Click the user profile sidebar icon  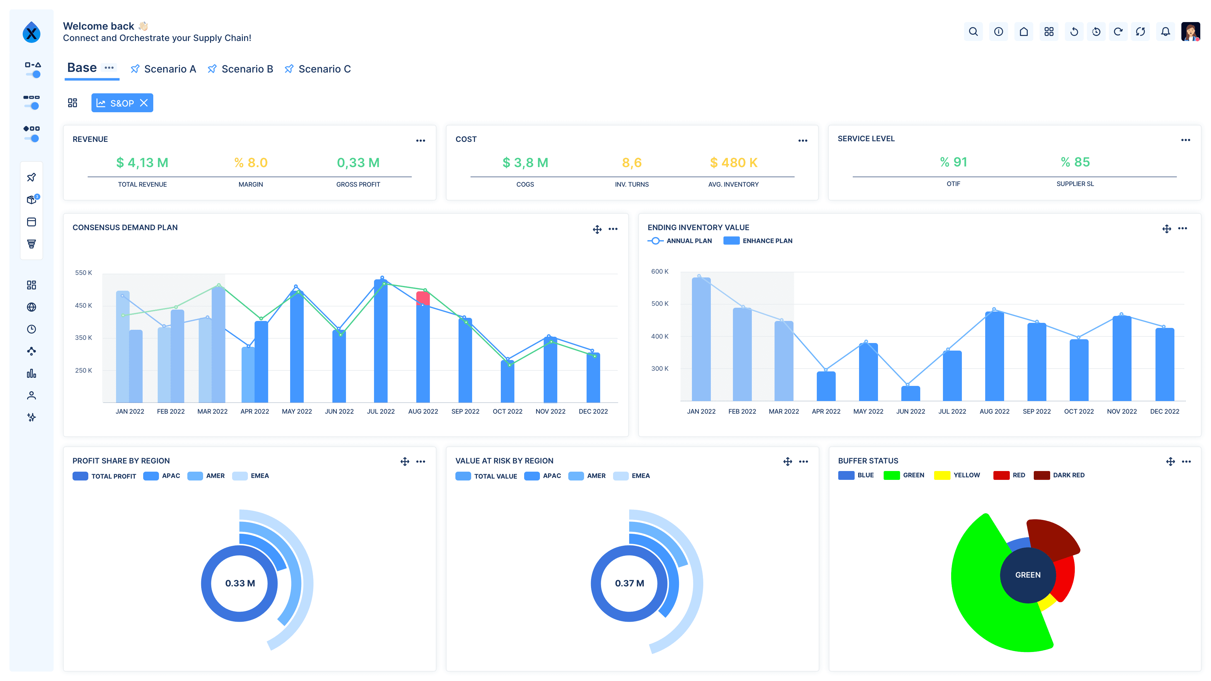point(32,395)
